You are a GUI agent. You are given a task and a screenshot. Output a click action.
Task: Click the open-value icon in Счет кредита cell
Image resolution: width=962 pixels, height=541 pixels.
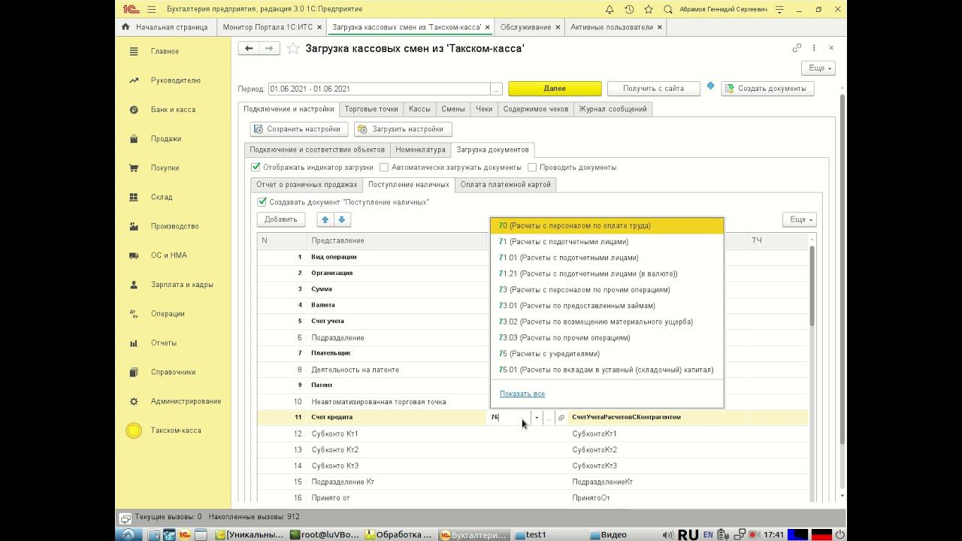click(561, 418)
